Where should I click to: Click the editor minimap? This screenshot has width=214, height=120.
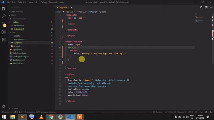[199, 18]
